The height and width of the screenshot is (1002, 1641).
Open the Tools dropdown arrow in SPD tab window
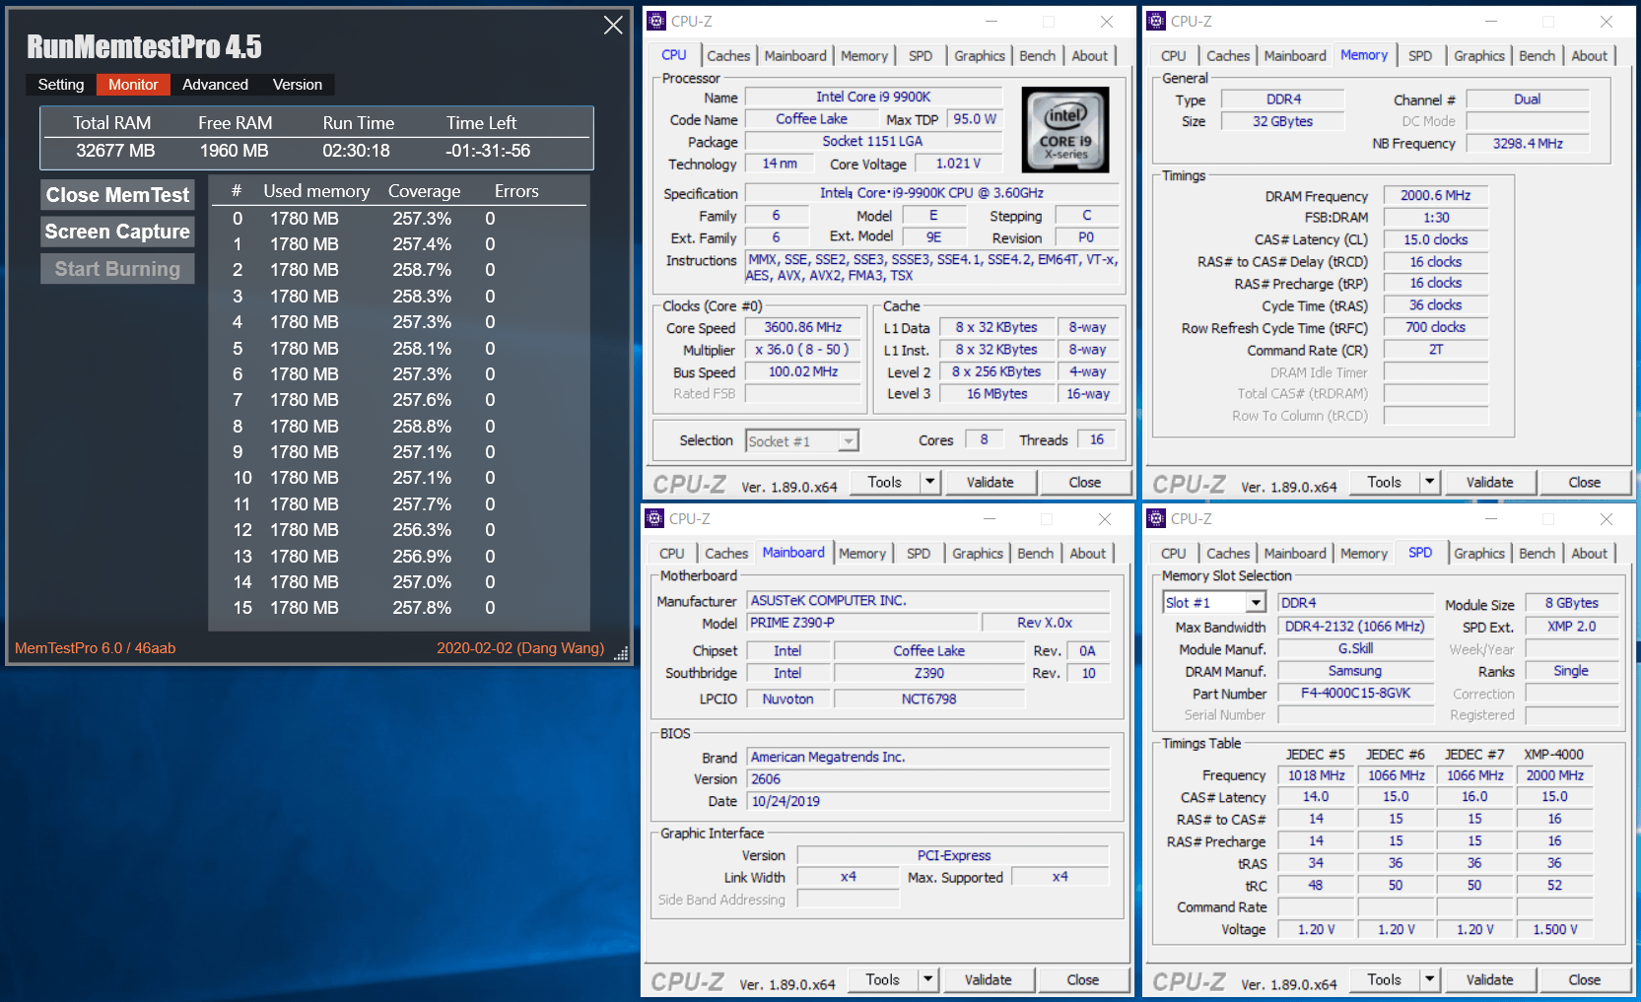pyautogui.click(x=1429, y=979)
